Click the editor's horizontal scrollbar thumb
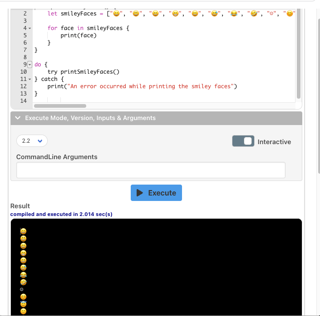Viewport: 320px width, 316px height. pos(60,106)
